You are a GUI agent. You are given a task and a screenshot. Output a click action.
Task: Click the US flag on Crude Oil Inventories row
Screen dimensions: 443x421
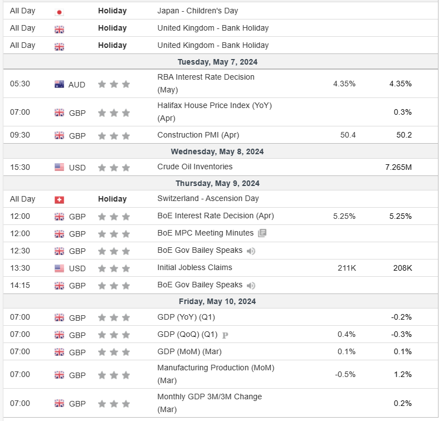pos(59,167)
